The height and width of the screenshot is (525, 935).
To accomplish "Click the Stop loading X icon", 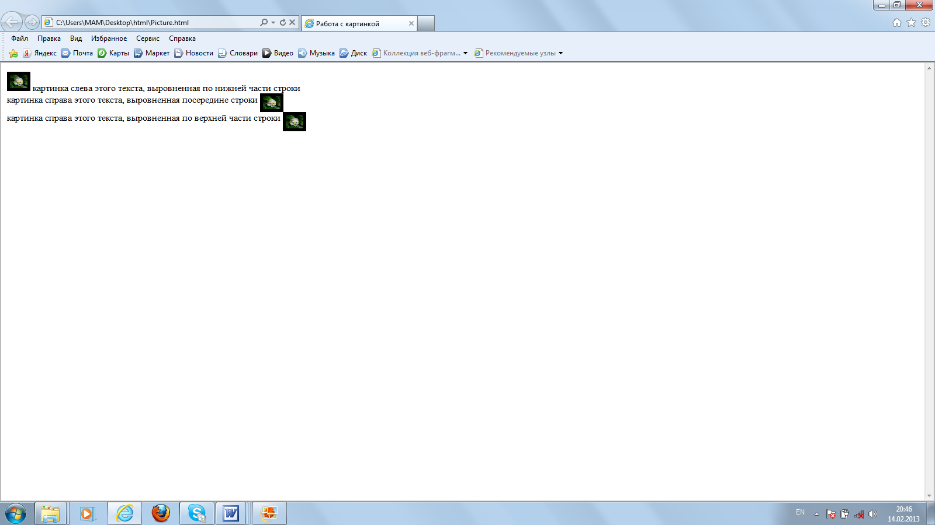I will [x=292, y=22].
